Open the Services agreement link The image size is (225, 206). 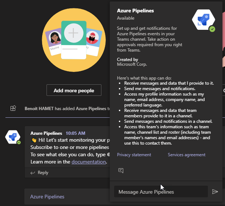click(186, 155)
